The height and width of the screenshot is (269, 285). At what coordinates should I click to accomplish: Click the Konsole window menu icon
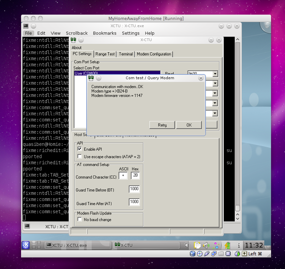pos(26,26)
